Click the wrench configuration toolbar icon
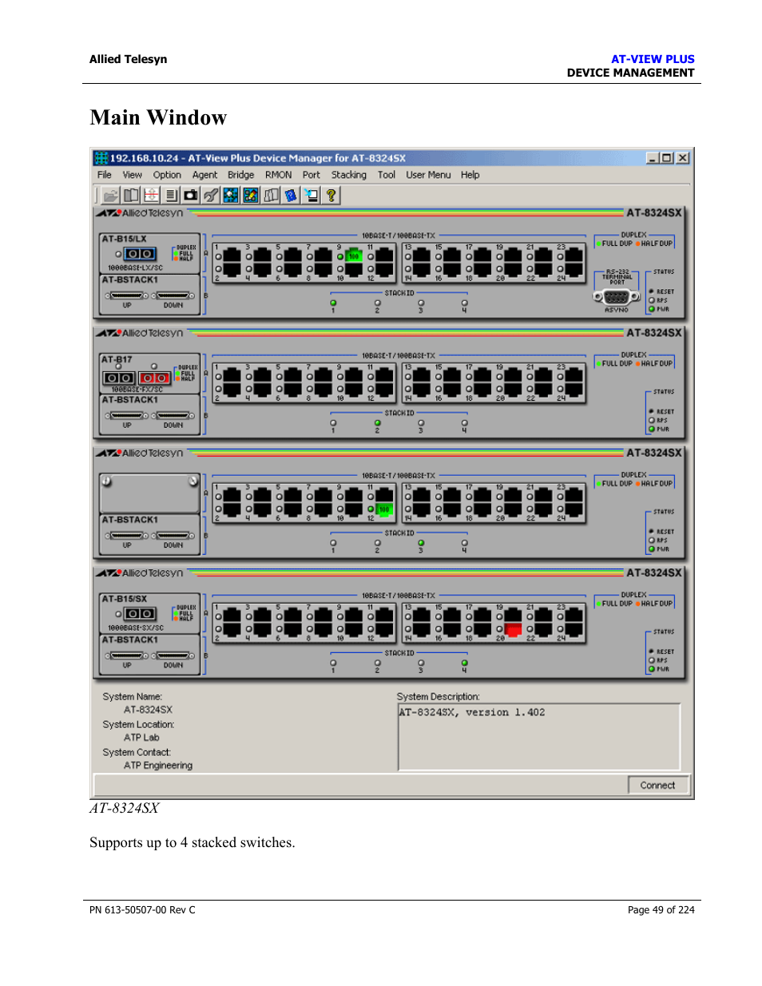The height and width of the screenshot is (986, 762). 211,195
